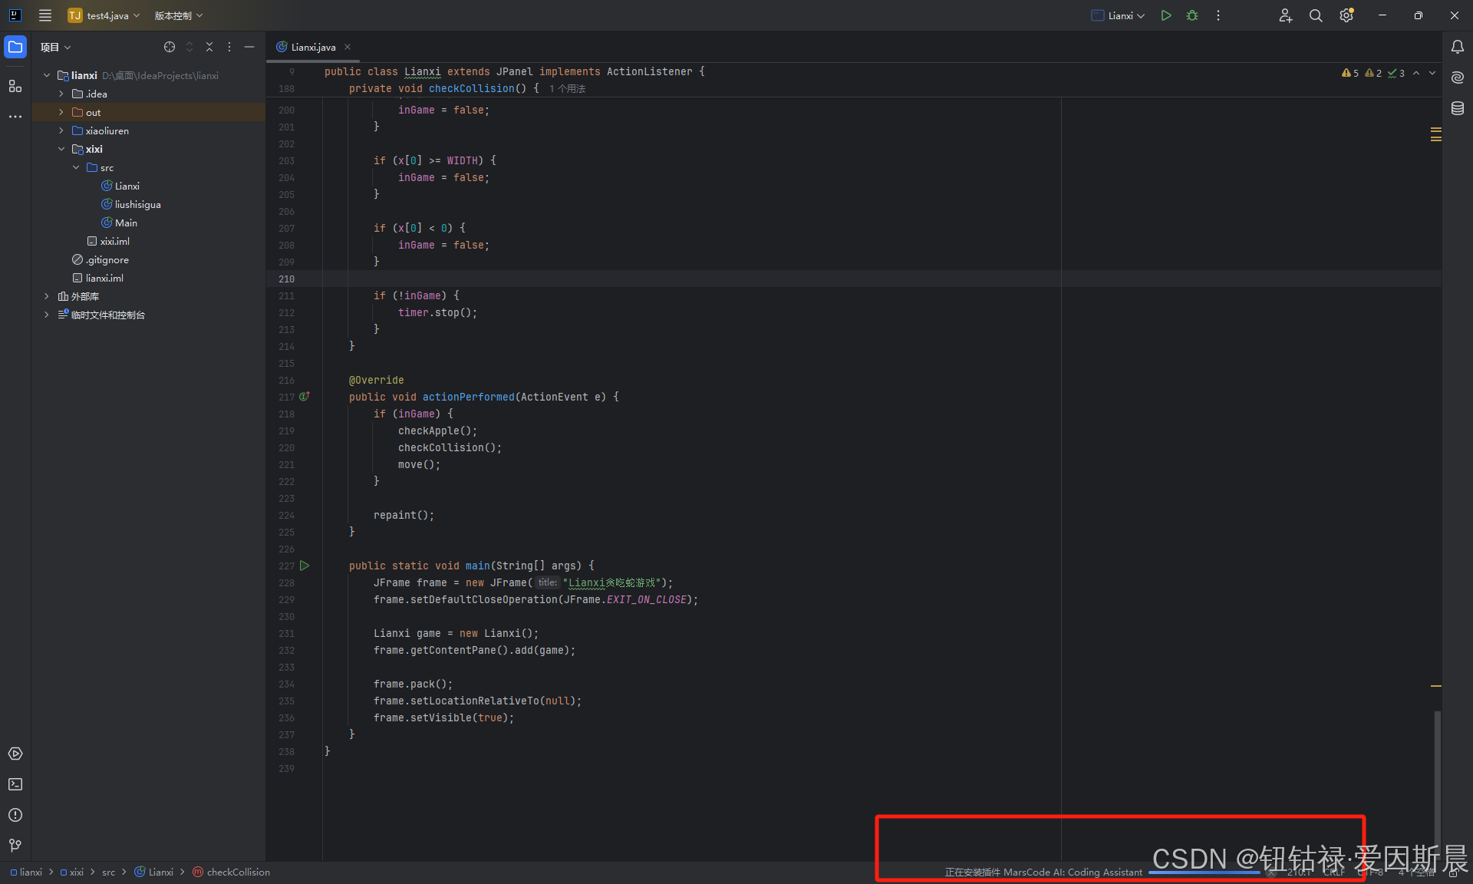This screenshot has width=1473, height=884.
Task: Click the plugin install progress bar
Action: 1204,872
